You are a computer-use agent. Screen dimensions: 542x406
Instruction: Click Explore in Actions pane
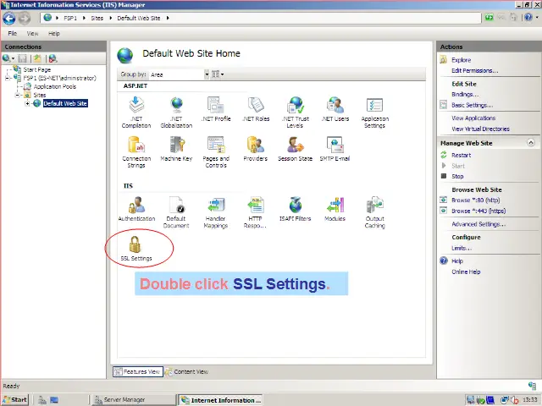461,60
